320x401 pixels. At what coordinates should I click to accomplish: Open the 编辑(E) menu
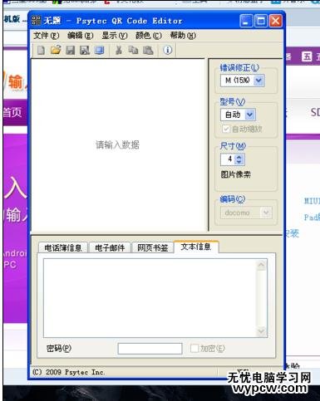click(81, 36)
